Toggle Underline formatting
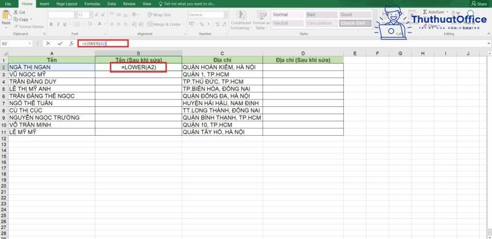The image size is (492, 239). click(65, 24)
